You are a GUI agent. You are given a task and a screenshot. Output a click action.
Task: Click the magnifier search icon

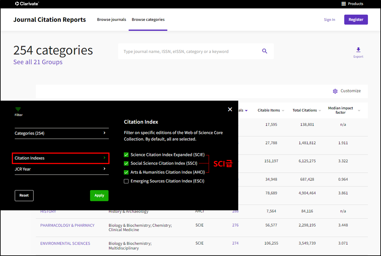265,51
